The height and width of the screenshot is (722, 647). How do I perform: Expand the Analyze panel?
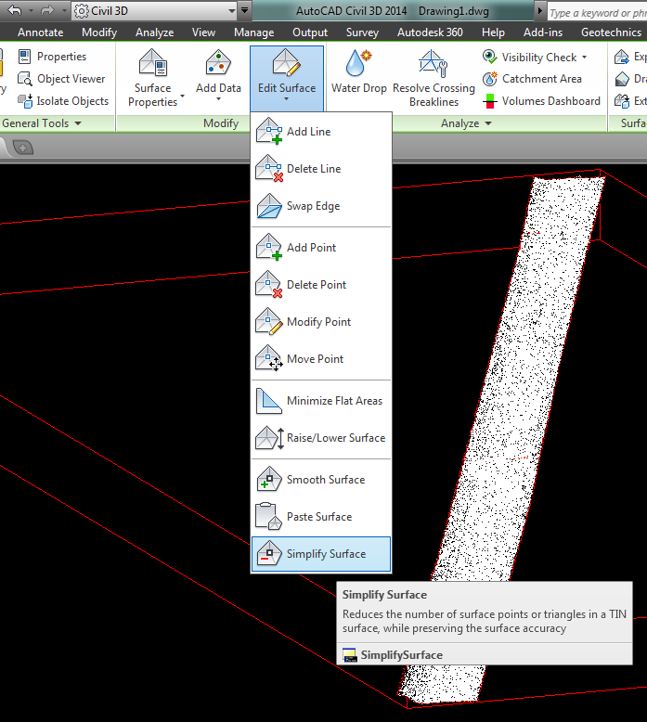tap(466, 123)
